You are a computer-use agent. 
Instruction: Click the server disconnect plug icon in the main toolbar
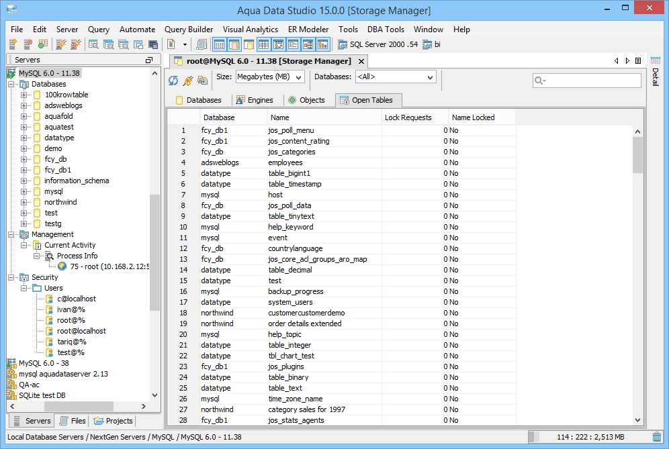click(75, 44)
